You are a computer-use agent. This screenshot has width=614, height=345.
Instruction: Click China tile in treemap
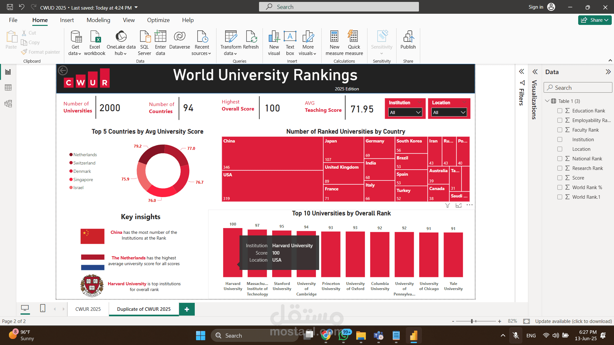tap(272, 154)
